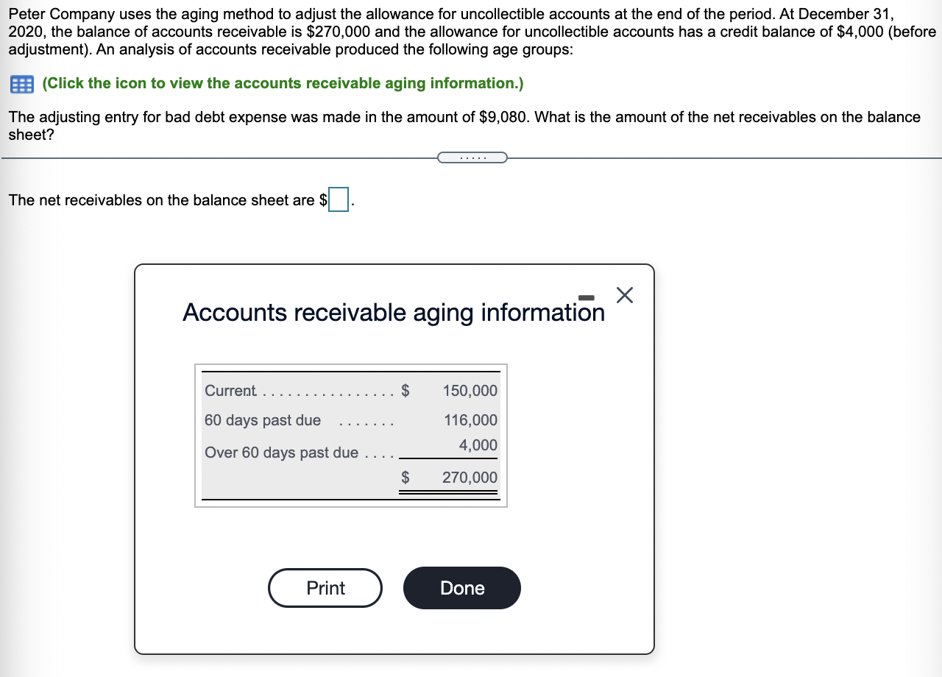The image size is (942, 677).
Task: Click the X on the aging information popup
Action: tap(624, 295)
